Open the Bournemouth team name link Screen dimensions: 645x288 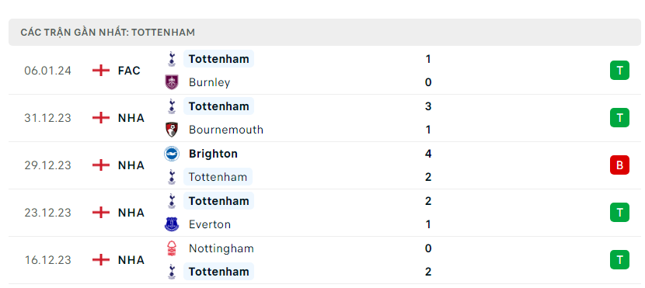pos(226,130)
